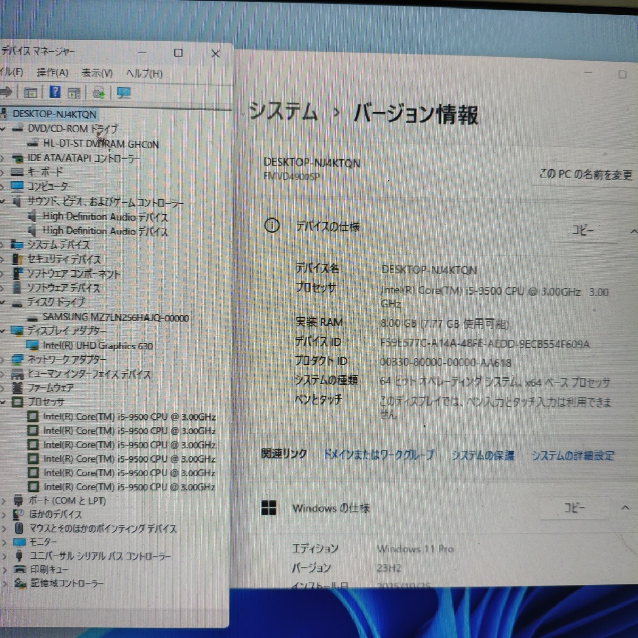
Task: Maximize the Device Manager window
Action: (179, 53)
